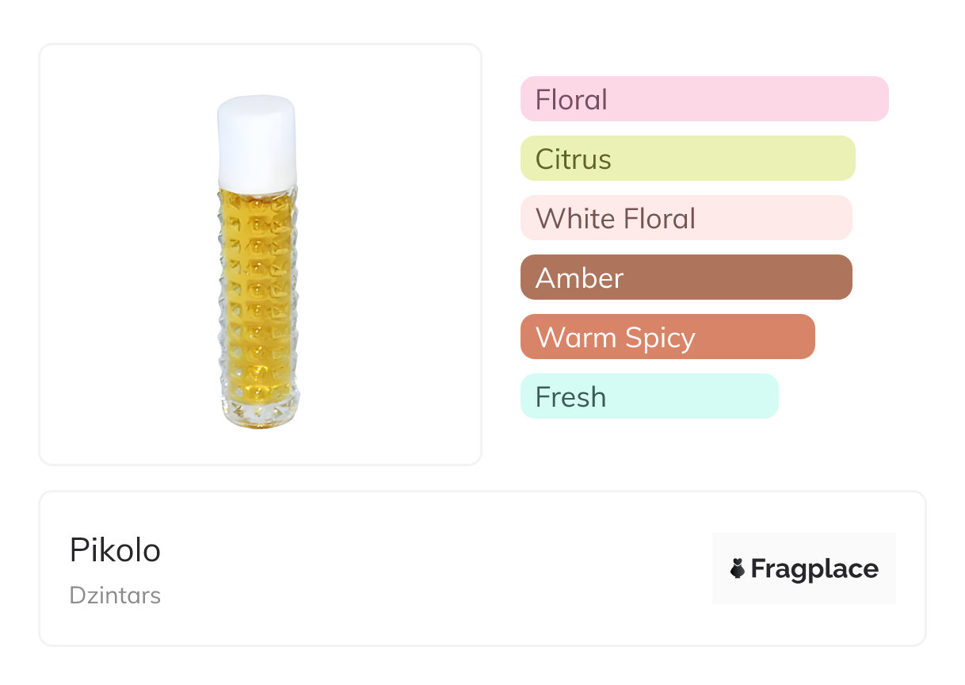Click the word "Citrus" label
This screenshot has height=685, width=965.
pyautogui.click(x=574, y=159)
